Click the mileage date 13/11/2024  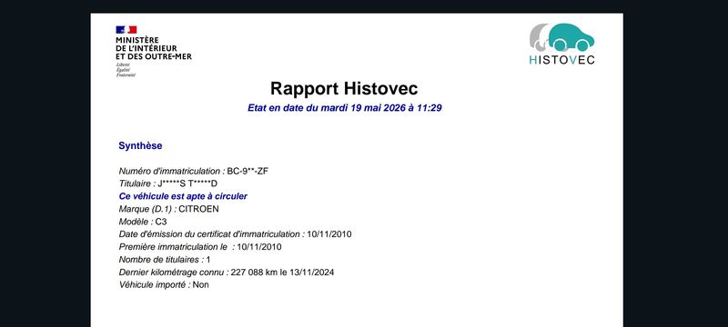click(312, 272)
